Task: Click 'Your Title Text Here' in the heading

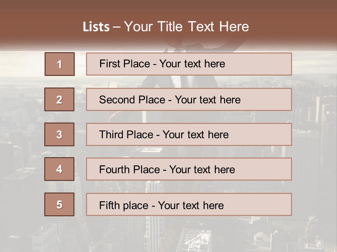Action: 186,27
